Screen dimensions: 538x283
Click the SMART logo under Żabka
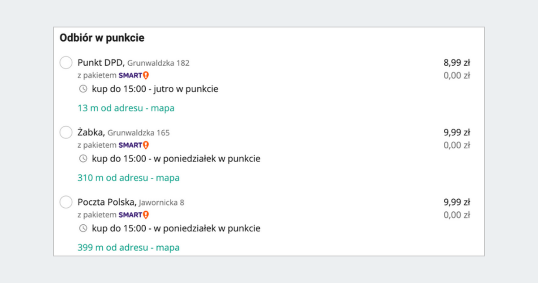point(134,145)
